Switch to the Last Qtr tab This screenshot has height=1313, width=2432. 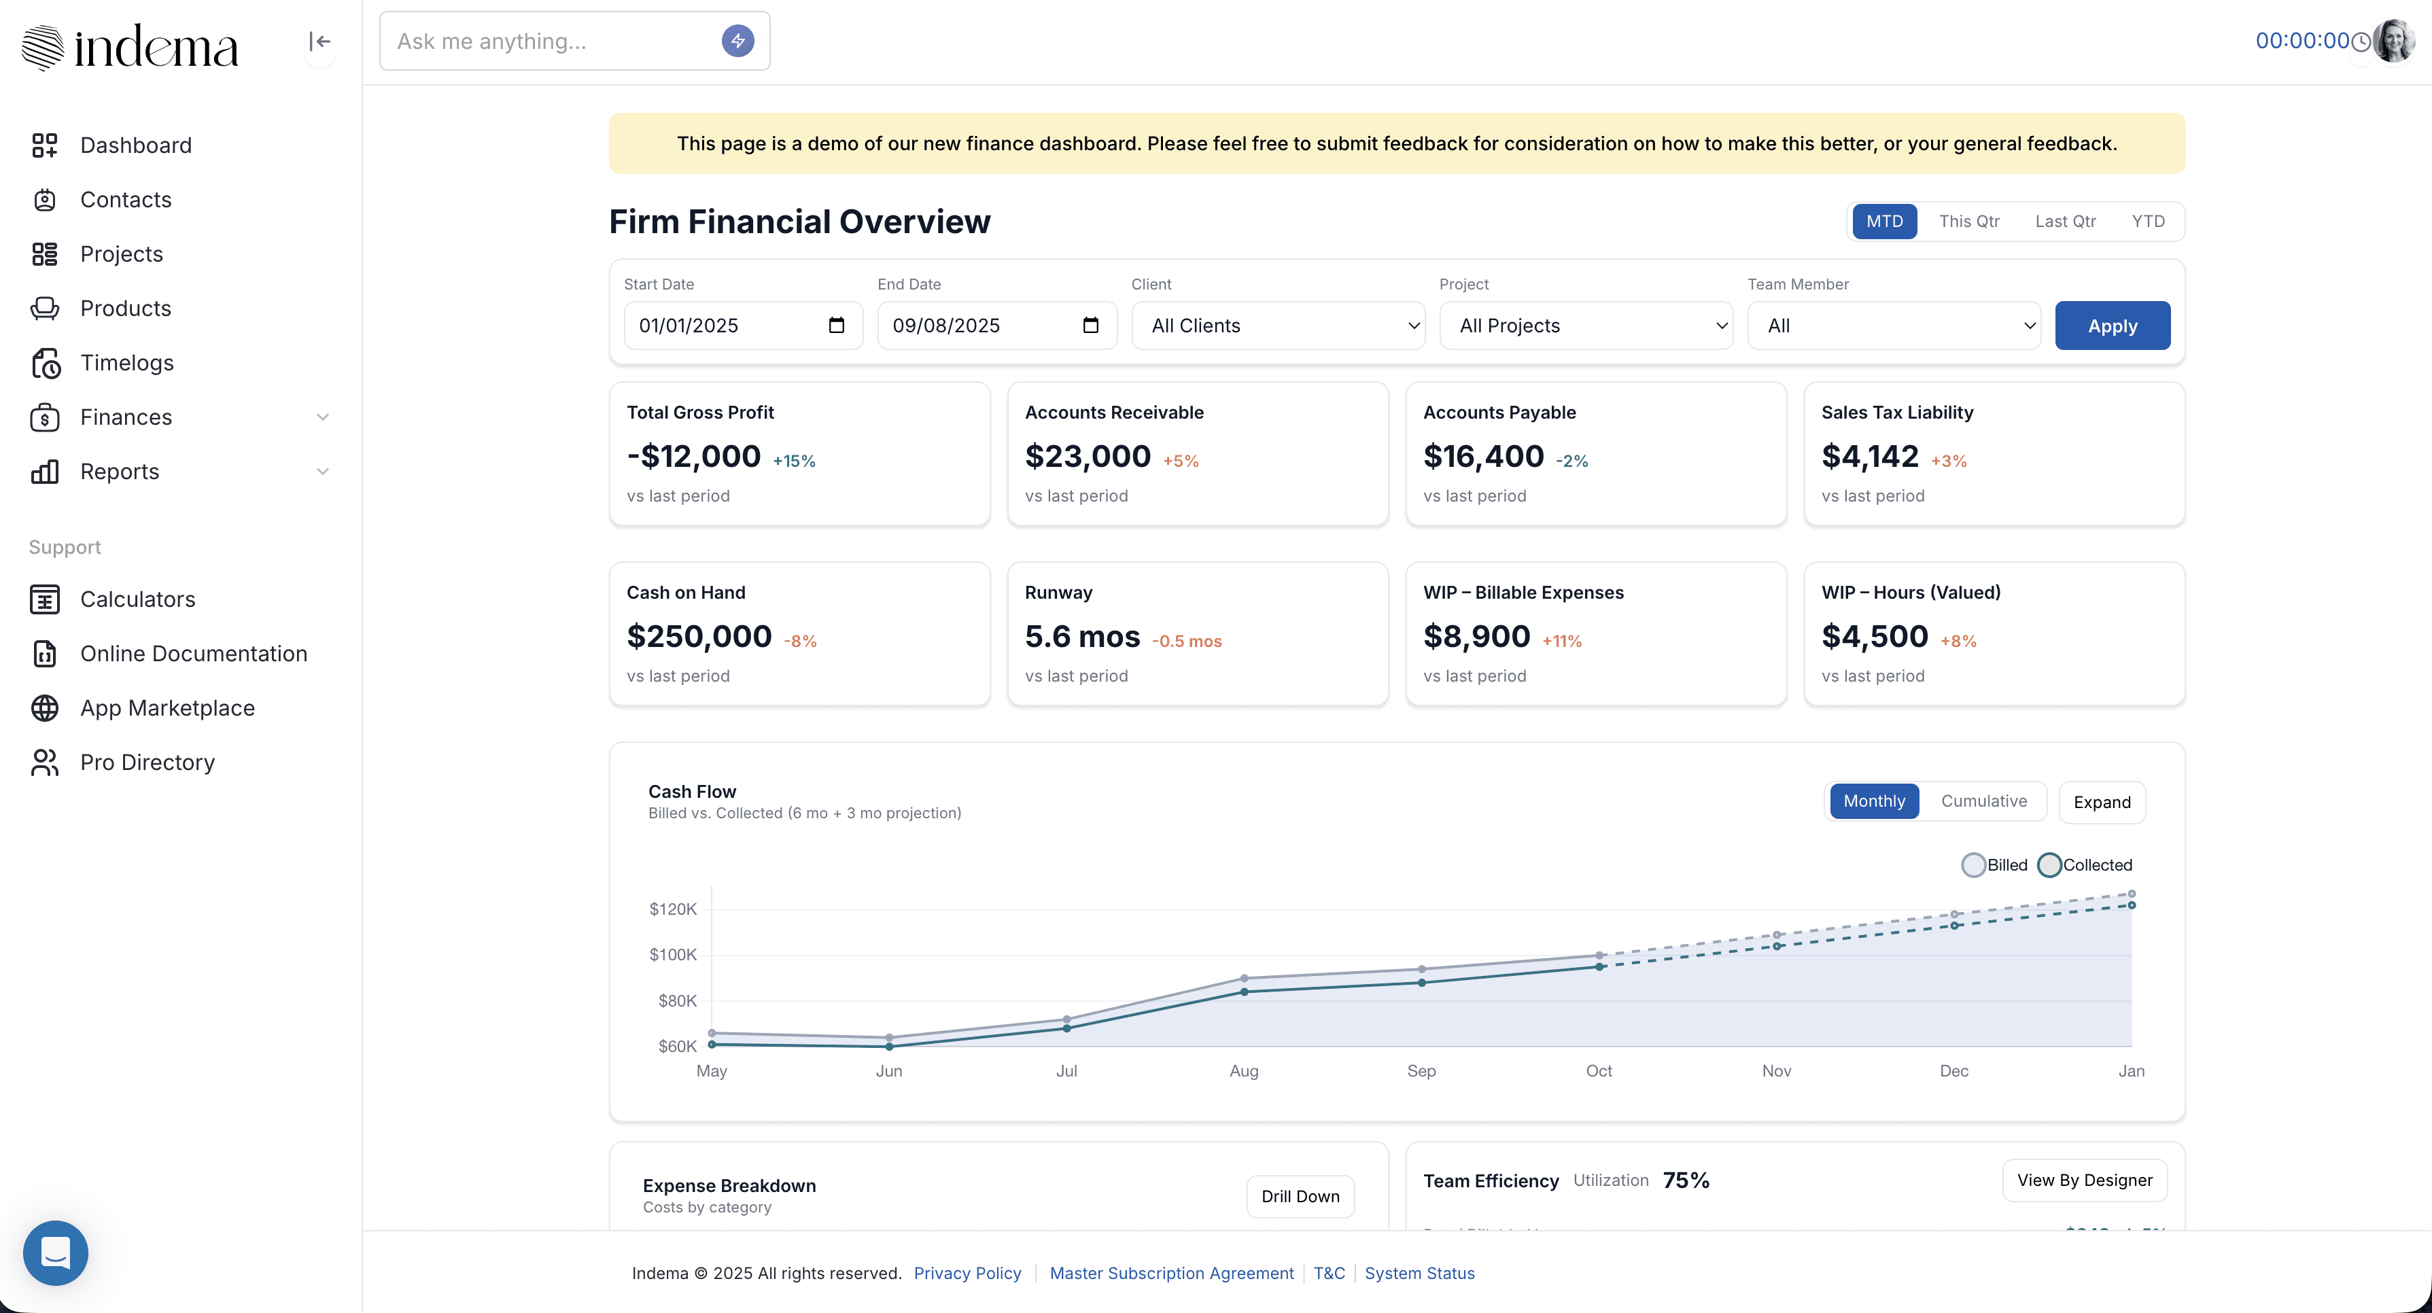point(2065,221)
